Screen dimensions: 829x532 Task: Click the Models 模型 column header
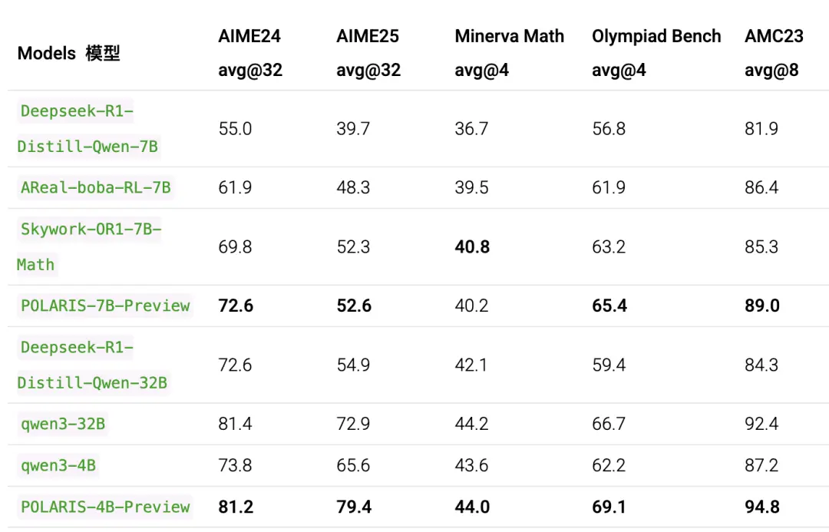coord(69,53)
